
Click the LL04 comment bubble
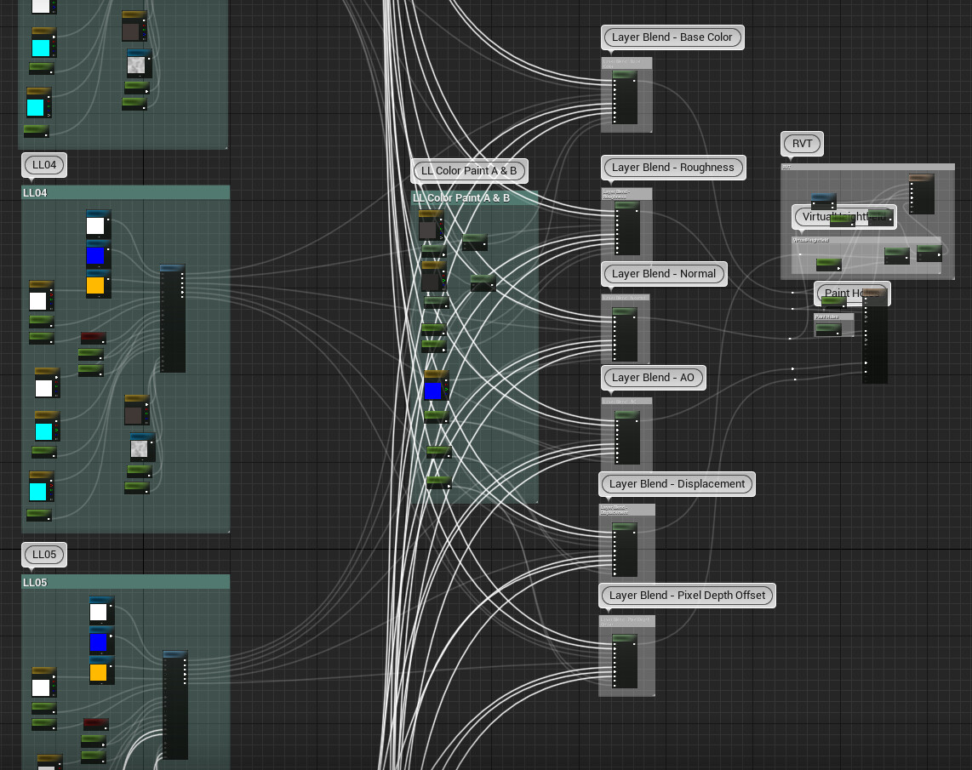43,164
